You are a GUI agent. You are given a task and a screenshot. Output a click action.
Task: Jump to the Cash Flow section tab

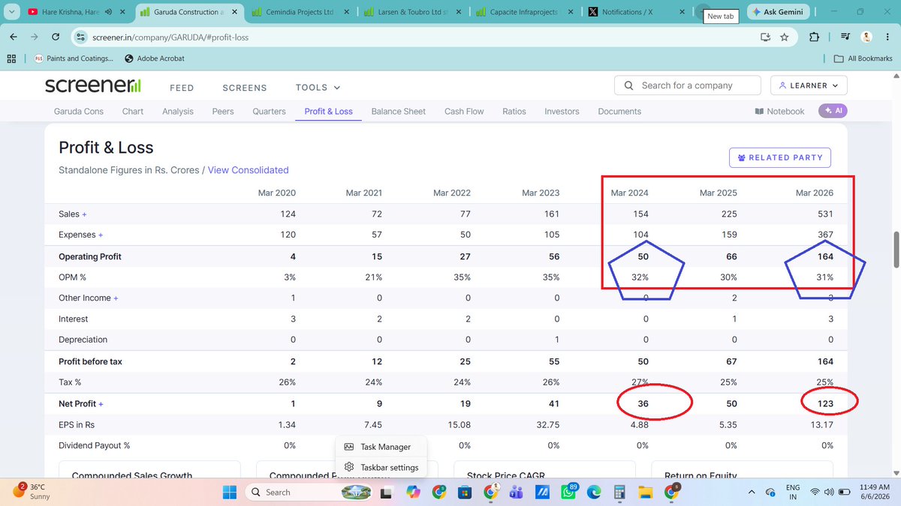(x=464, y=112)
